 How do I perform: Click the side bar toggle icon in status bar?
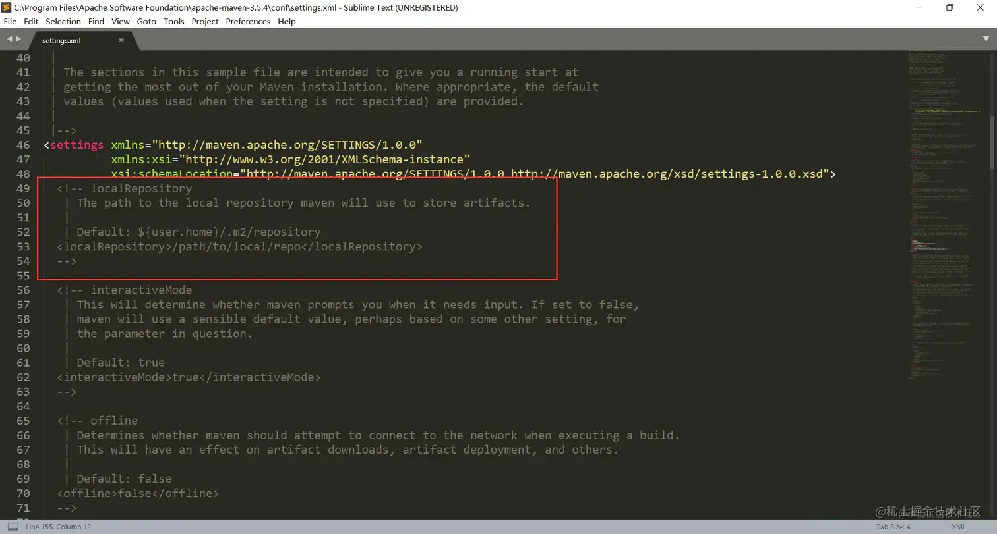click(x=13, y=527)
